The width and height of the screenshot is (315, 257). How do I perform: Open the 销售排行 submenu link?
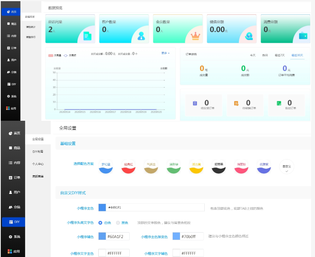[31, 37]
